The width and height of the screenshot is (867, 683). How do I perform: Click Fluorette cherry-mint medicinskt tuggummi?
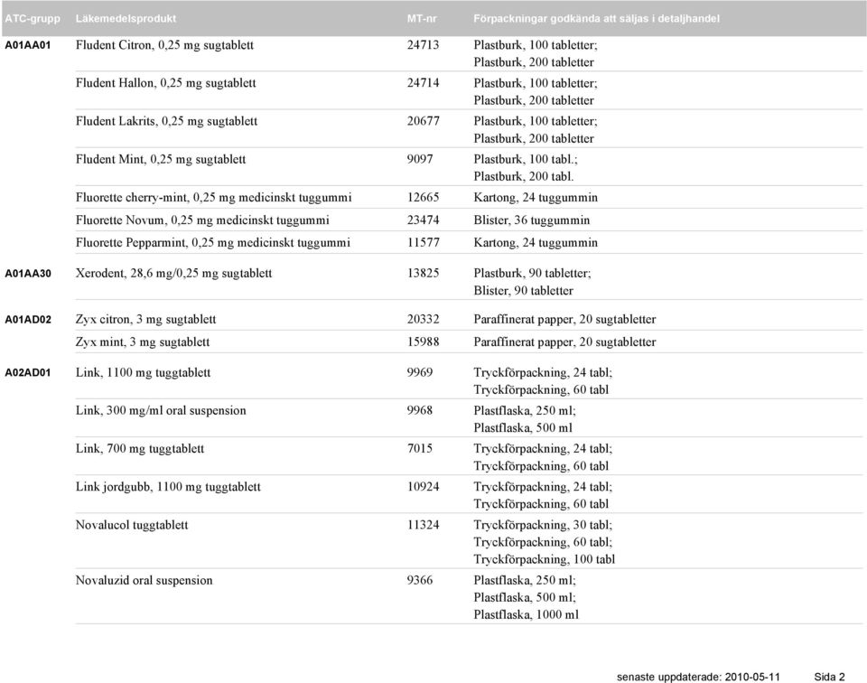click(x=213, y=198)
